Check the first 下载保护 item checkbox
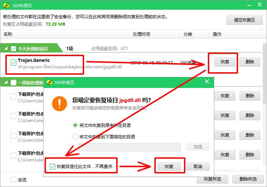The image size is (267, 187). 14,96
